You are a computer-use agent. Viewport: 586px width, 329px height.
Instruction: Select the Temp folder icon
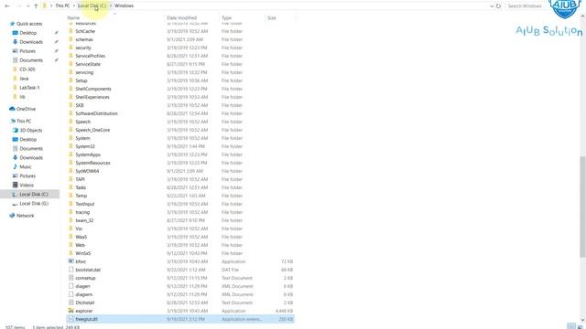point(71,196)
